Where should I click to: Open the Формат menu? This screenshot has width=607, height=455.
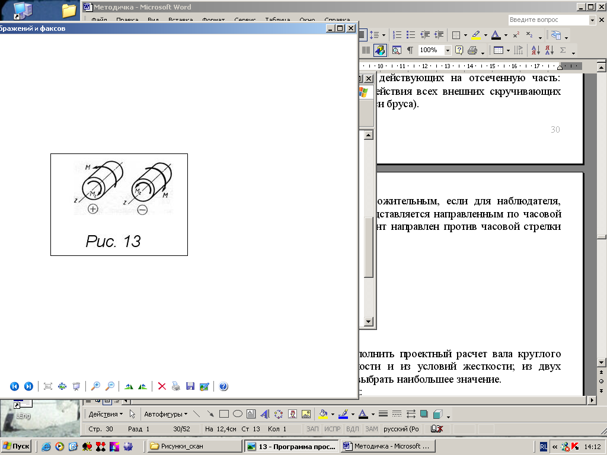pyautogui.click(x=213, y=20)
